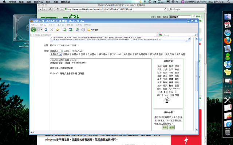Open Firefox from the Dock
233x145 pixels.
pos(228,41)
